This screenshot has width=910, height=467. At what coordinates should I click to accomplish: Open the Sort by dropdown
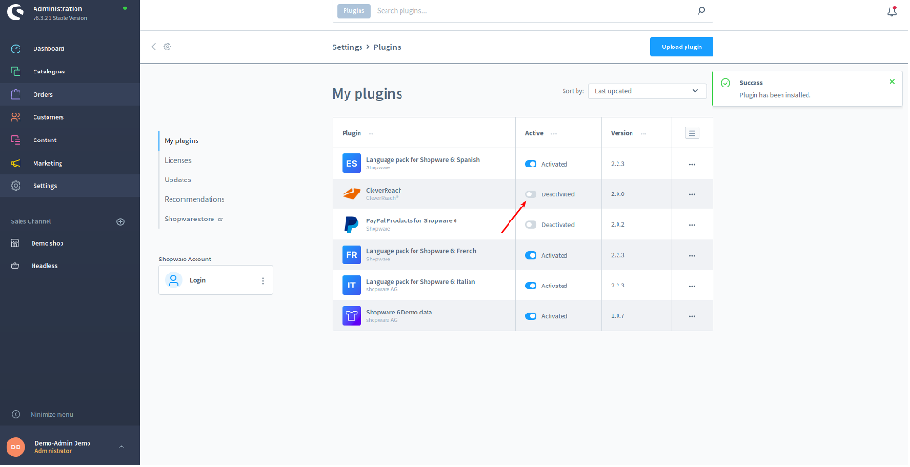646,91
